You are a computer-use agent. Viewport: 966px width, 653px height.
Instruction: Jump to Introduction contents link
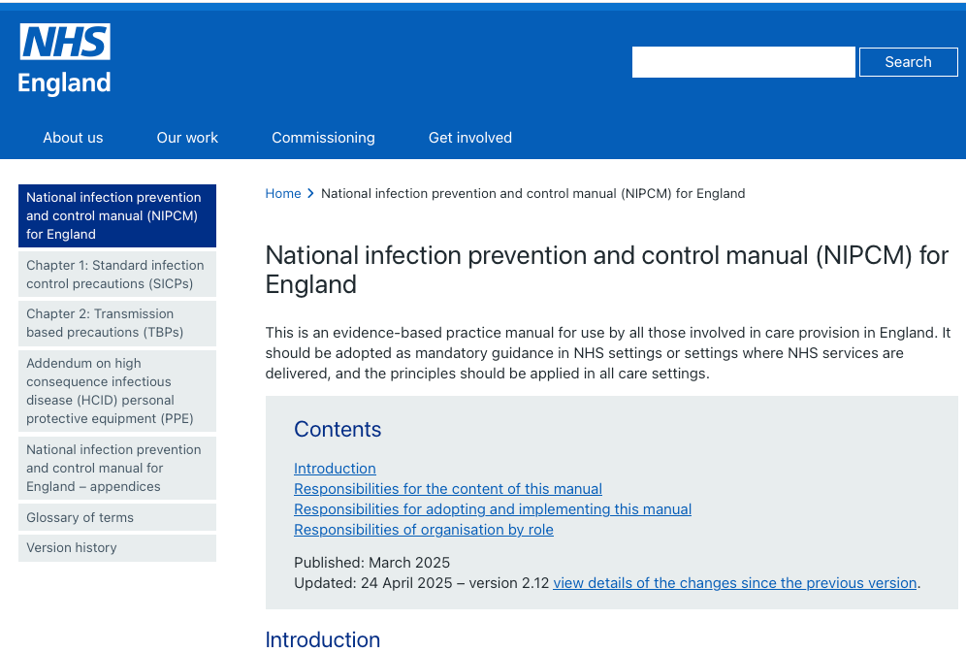335,469
